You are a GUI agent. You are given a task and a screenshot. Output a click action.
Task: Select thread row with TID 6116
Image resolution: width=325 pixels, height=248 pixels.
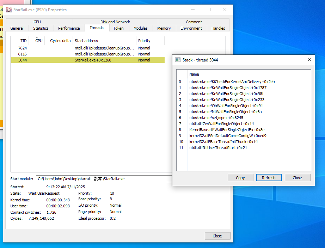tap(88, 54)
